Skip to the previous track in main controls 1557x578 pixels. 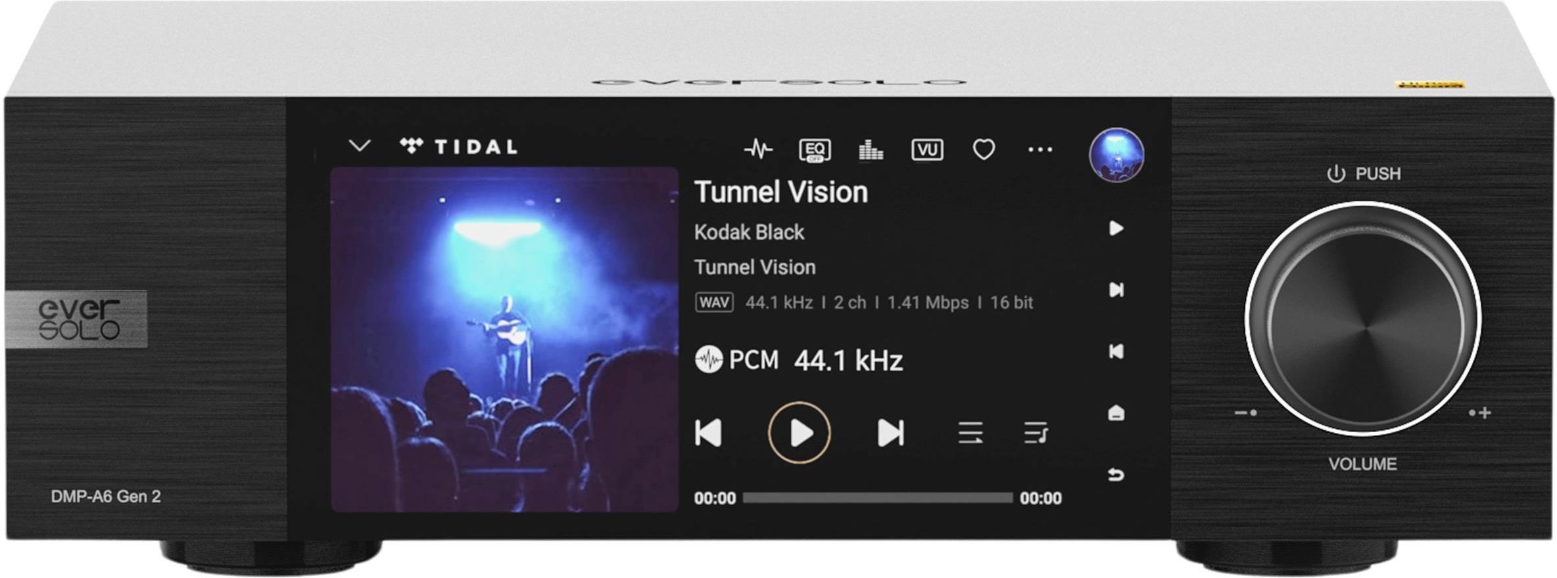tap(708, 433)
